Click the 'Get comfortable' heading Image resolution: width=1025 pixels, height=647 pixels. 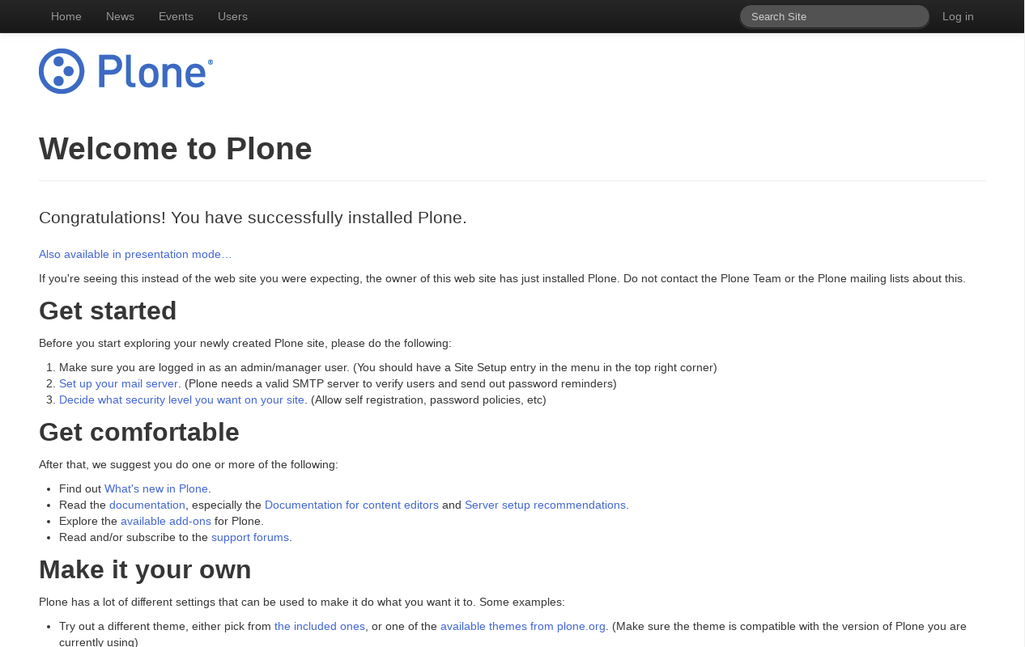coord(139,432)
